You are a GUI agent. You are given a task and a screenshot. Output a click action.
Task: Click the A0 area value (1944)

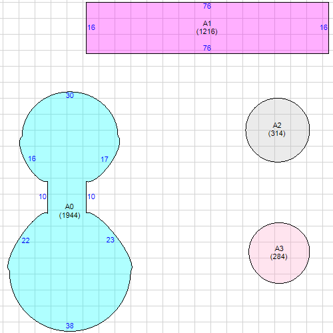coord(69,215)
